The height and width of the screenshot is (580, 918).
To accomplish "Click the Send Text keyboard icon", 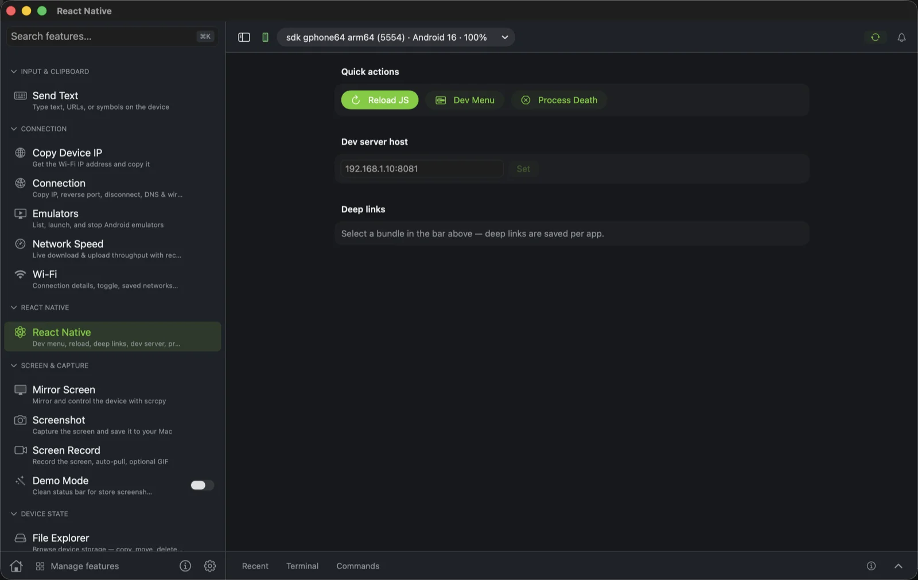I will [x=20, y=96].
